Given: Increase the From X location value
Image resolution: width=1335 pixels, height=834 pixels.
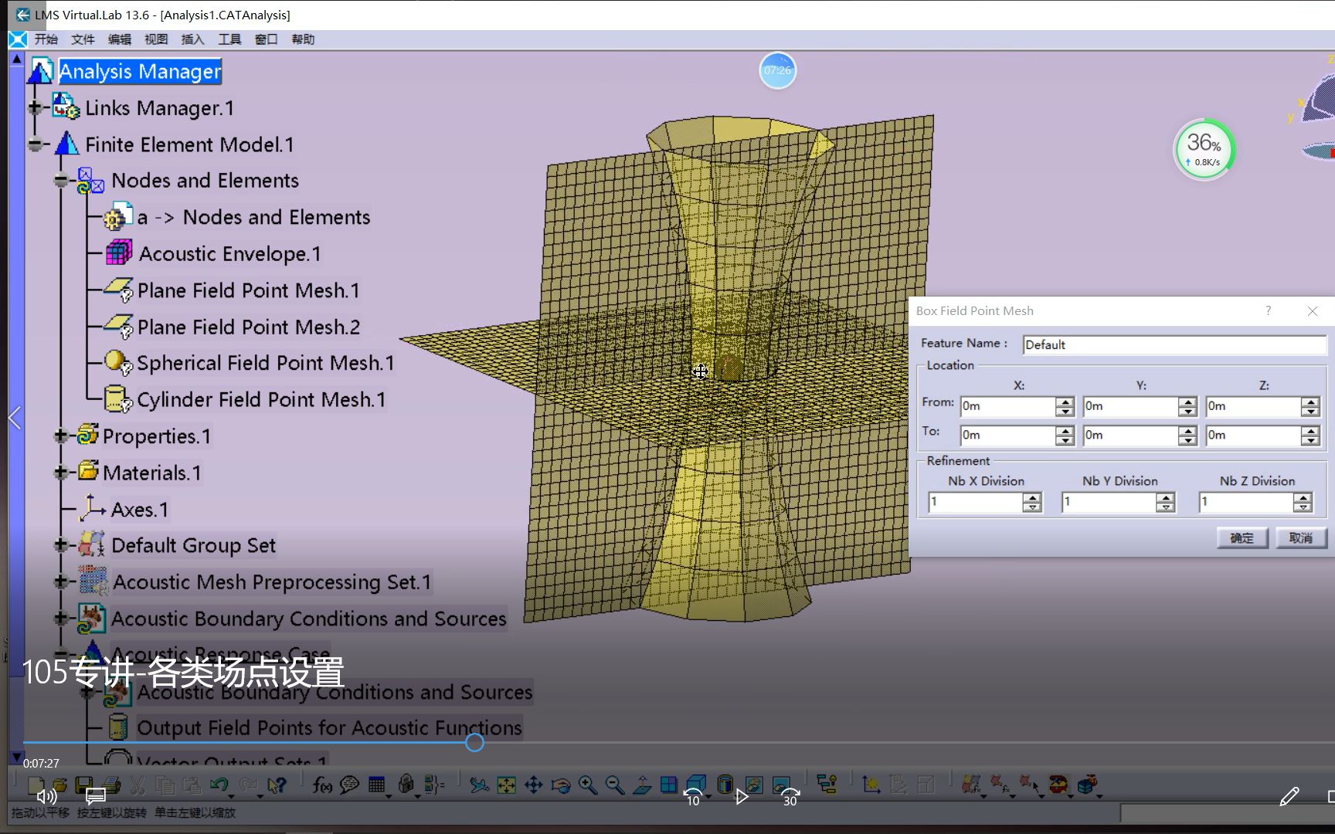Looking at the screenshot, I should [1065, 402].
